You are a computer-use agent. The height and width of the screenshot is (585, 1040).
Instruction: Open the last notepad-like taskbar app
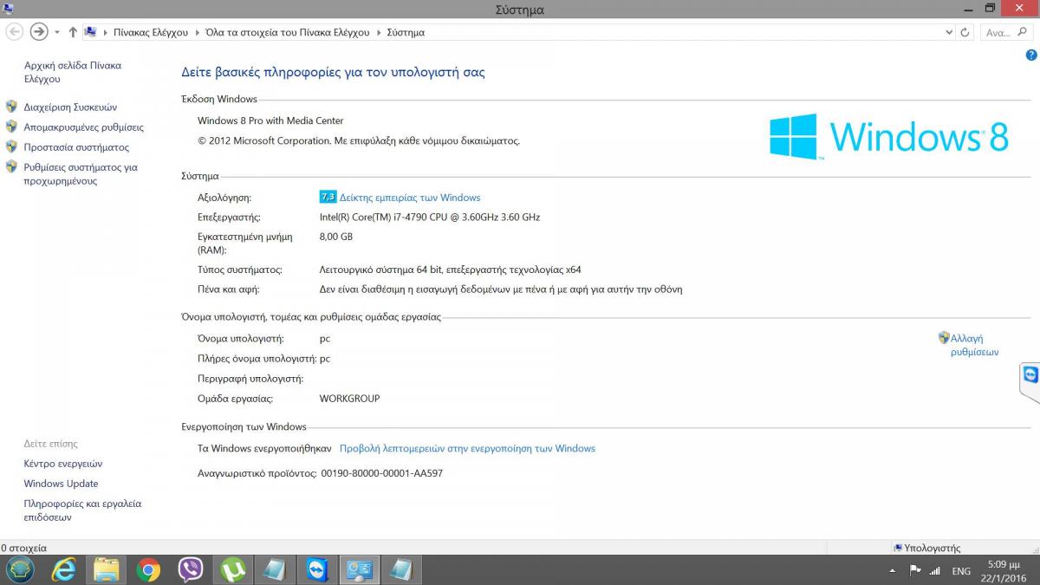click(x=401, y=569)
